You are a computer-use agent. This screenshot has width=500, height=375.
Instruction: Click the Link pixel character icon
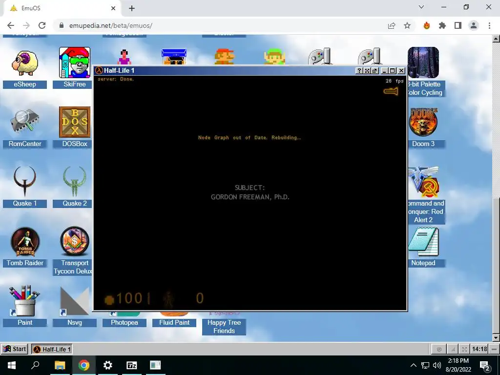click(274, 57)
